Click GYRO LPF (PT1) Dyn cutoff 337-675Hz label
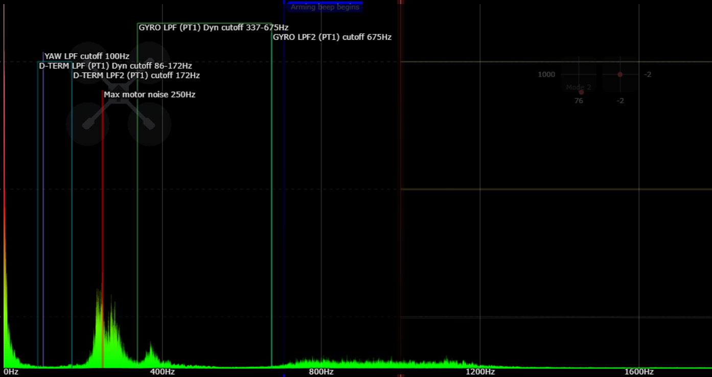 [213, 28]
